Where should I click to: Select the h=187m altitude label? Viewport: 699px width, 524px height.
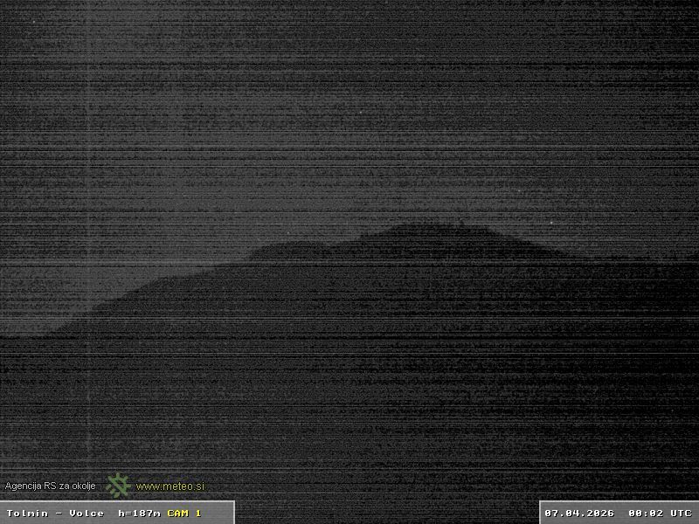tap(139, 513)
